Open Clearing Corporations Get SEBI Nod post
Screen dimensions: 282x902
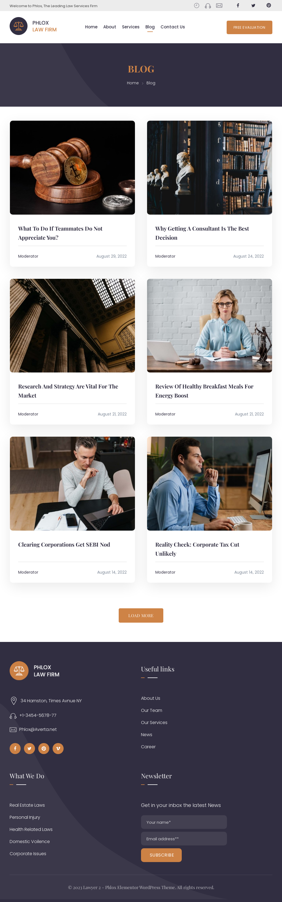(64, 544)
